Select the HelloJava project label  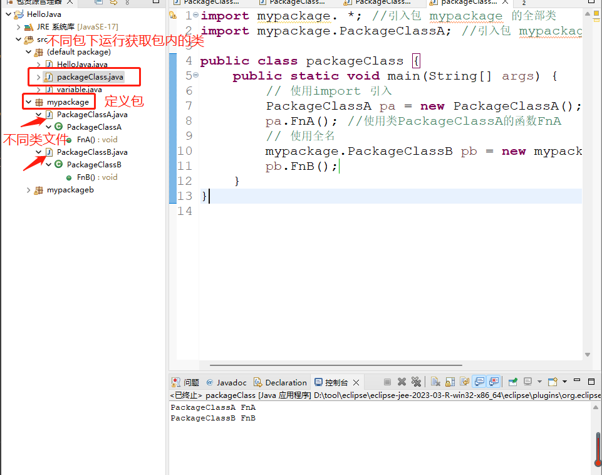tap(44, 14)
